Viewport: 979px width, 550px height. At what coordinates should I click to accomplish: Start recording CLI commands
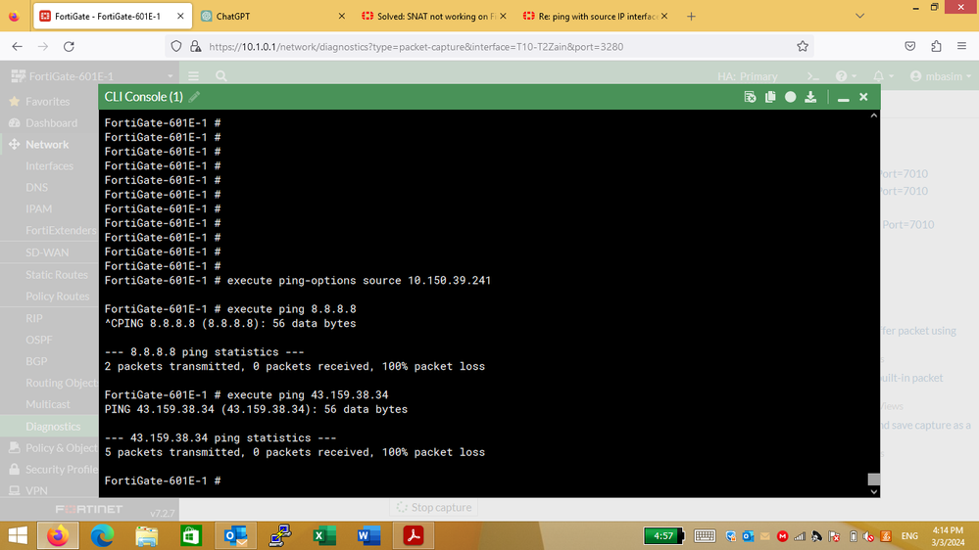coord(791,97)
